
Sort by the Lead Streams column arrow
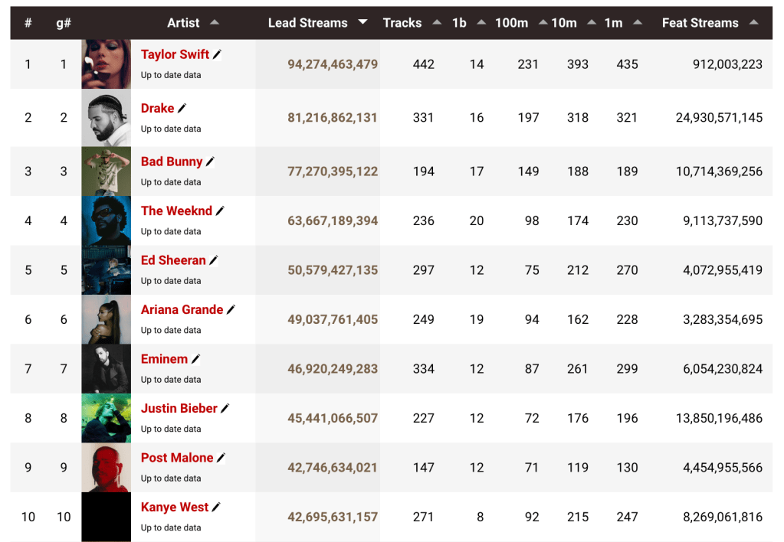(362, 23)
